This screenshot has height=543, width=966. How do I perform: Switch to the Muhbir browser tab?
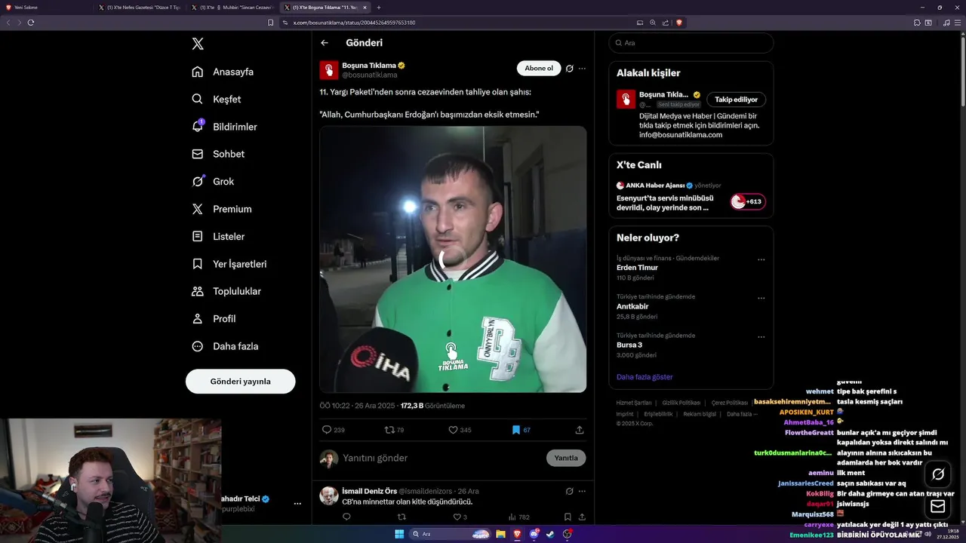(x=232, y=8)
